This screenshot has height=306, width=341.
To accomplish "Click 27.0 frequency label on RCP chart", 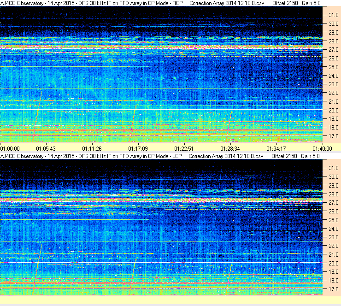I will coord(333,50).
